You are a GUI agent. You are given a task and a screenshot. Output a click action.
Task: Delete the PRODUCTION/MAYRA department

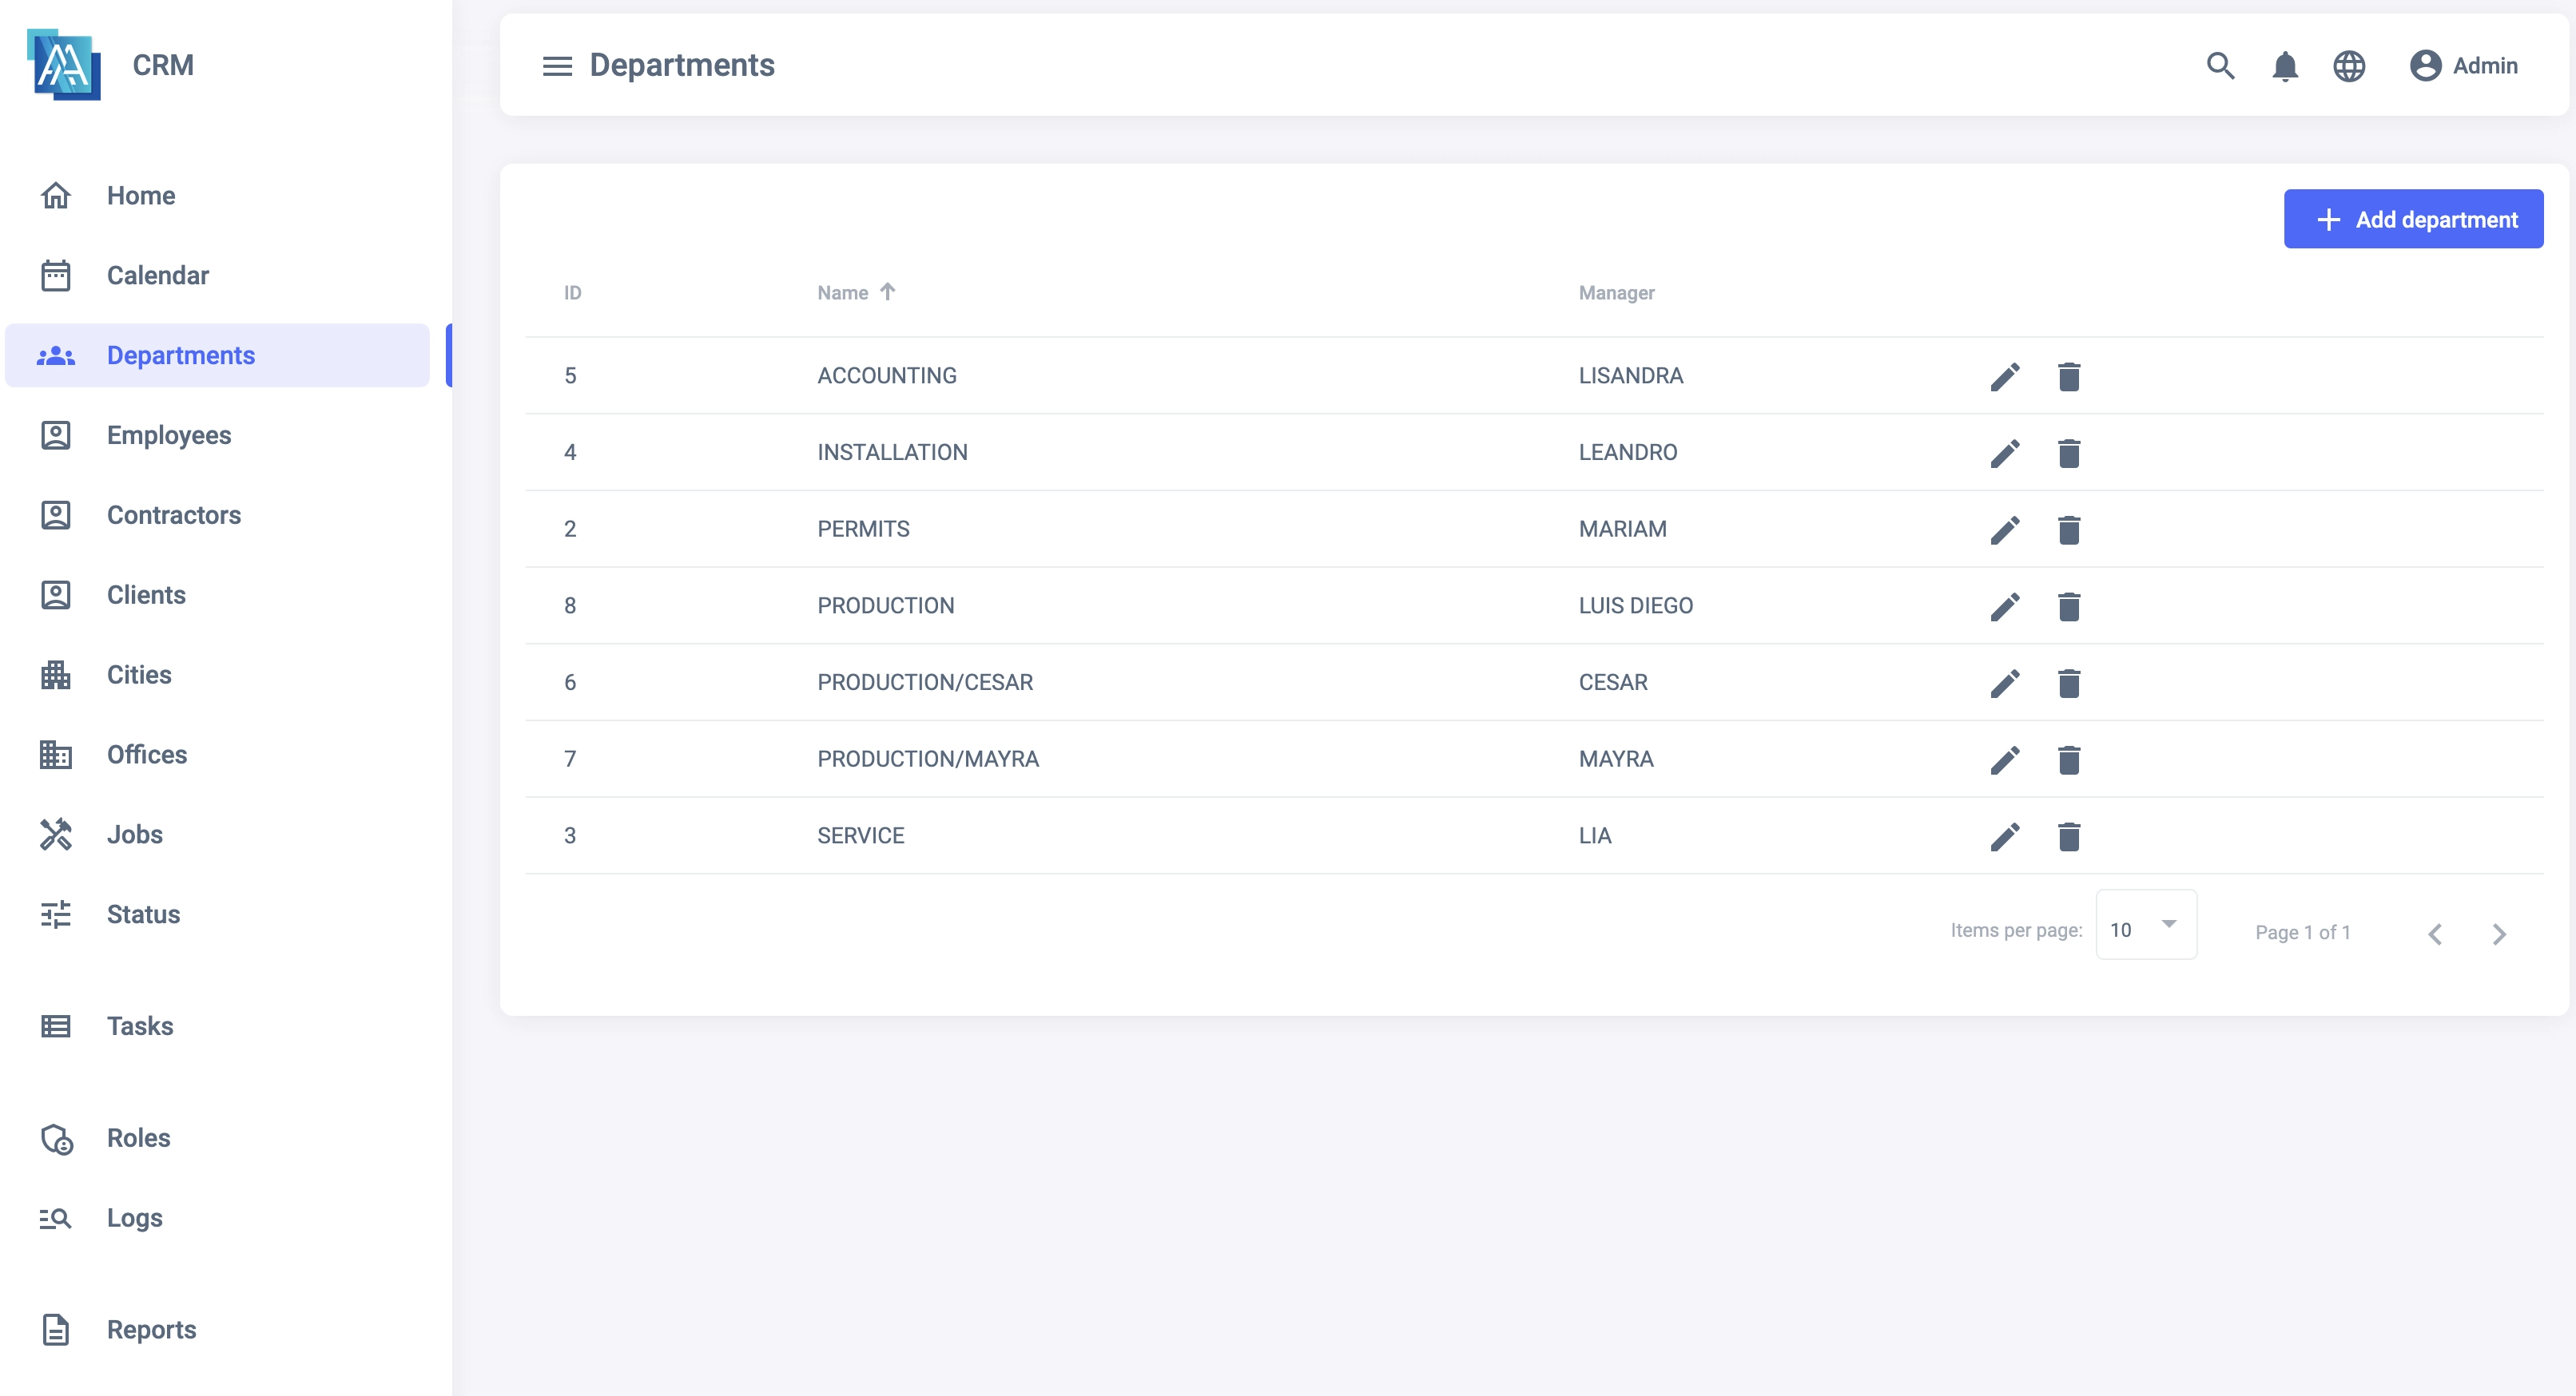[2069, 759]
